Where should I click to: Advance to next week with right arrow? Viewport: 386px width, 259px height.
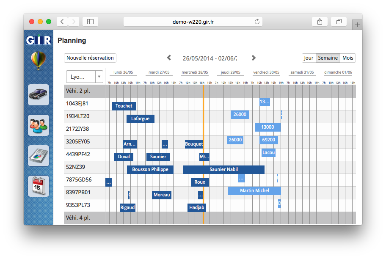tap(254, 58)
